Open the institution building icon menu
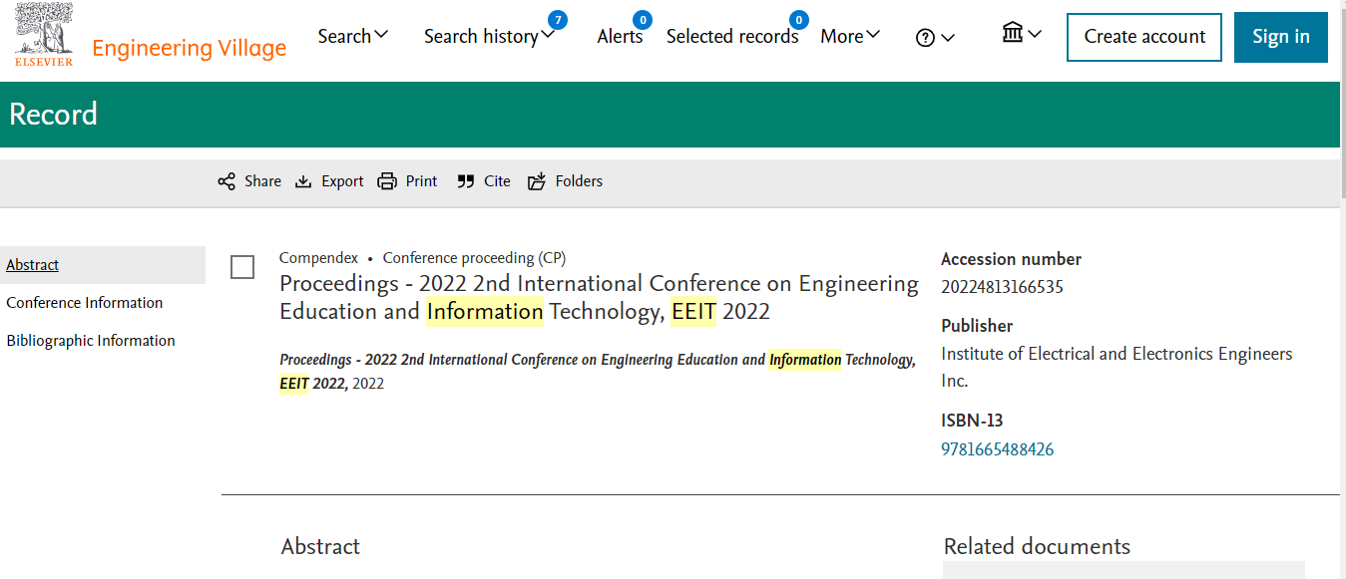The width and height of the screenshot is (1346, 579). pyautogui.click(x=1022, y=34)
